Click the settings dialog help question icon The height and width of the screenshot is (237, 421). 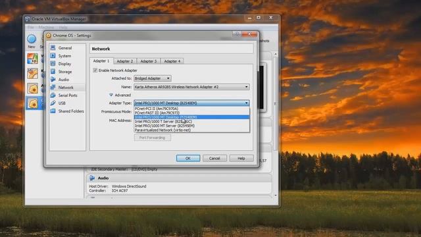[x=237, y=34]
